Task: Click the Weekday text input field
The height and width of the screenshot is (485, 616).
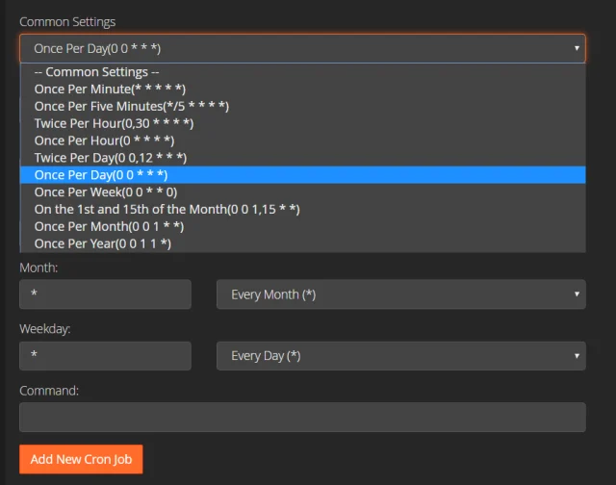Action: [x=105, y=355]
